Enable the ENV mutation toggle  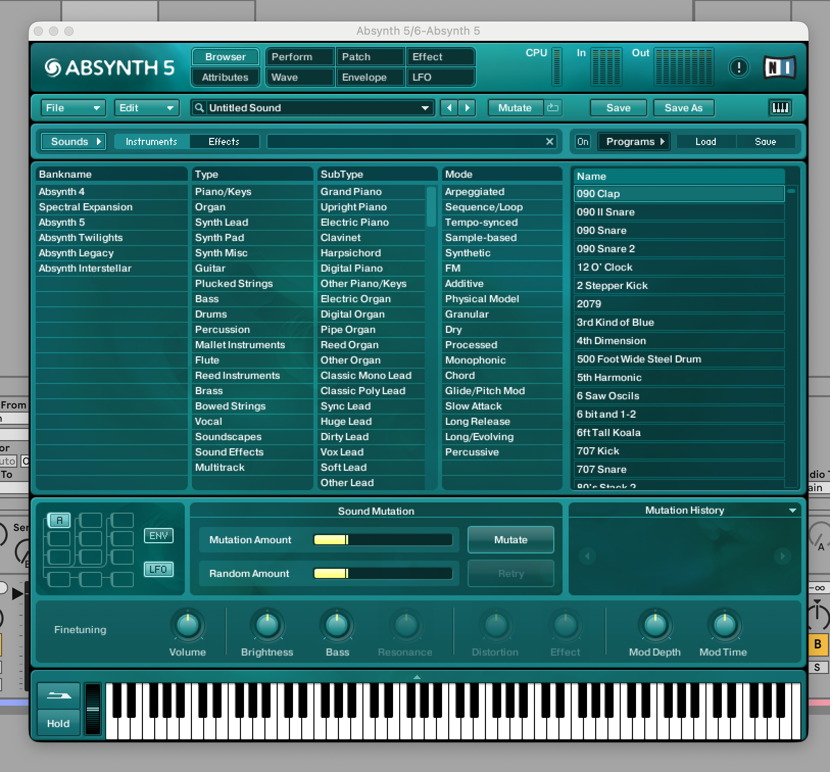pyautogui.click(x=158, y=536)
